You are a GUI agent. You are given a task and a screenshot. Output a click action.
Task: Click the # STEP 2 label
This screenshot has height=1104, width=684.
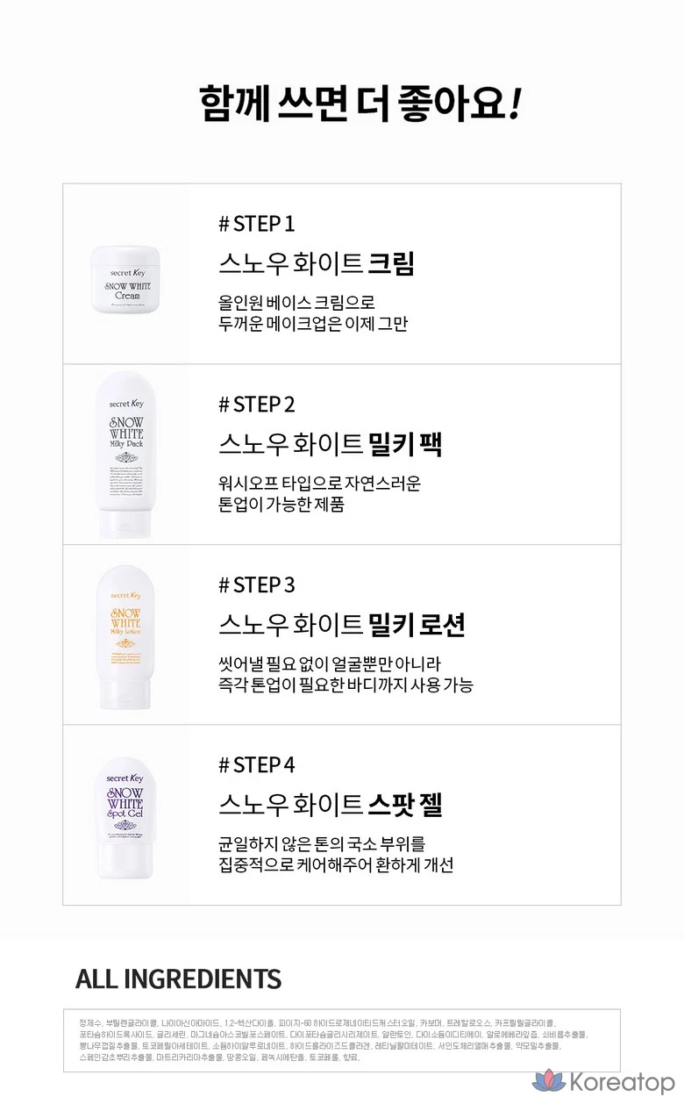[x=256, y=405]
